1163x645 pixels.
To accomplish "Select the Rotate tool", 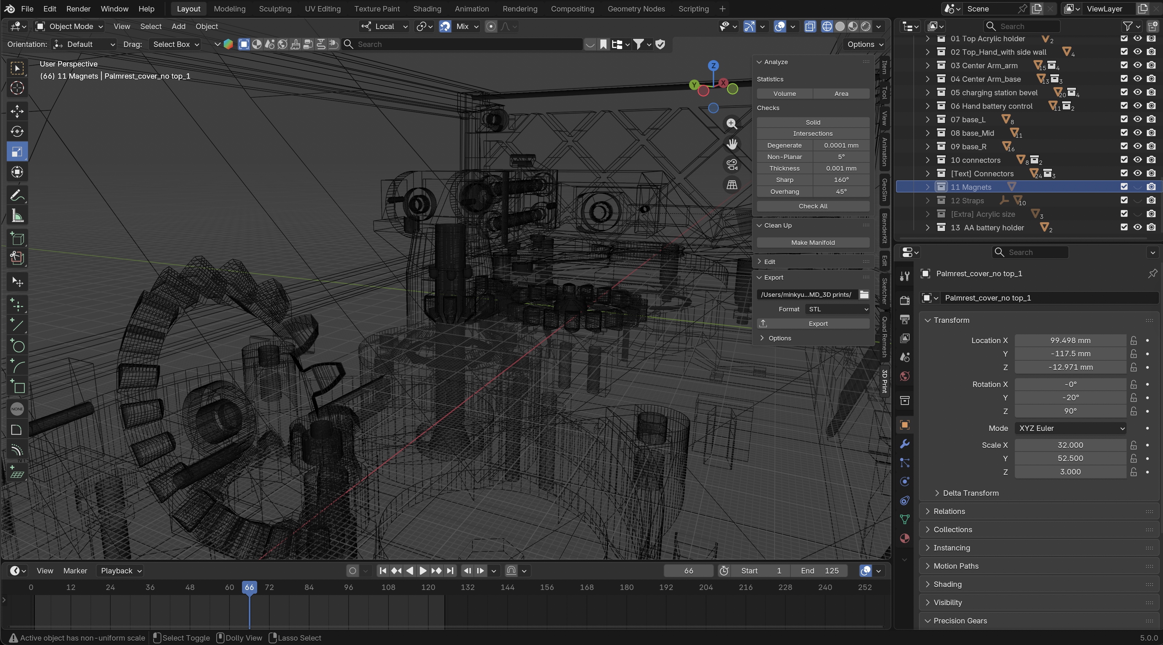I will [x=17, y=131].
